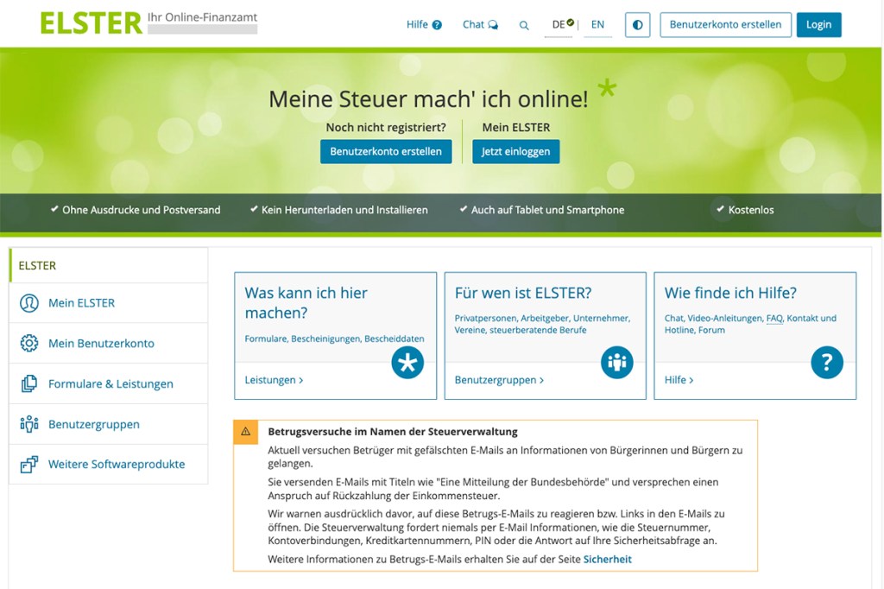The width and height of the screenshot is (884, 589).
Task: Click the gear icon beside Mein Benutzerkonto
Action: 29,343
